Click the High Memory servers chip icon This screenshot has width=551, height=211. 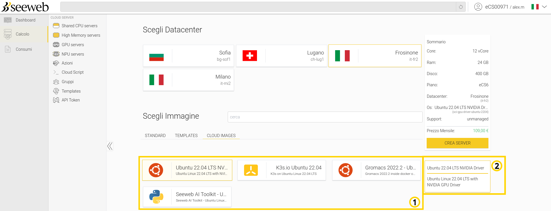(x=56, y=35)
